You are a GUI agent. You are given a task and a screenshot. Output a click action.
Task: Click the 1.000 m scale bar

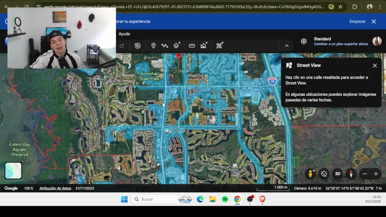pyautogui.click(x=273, y=188)
